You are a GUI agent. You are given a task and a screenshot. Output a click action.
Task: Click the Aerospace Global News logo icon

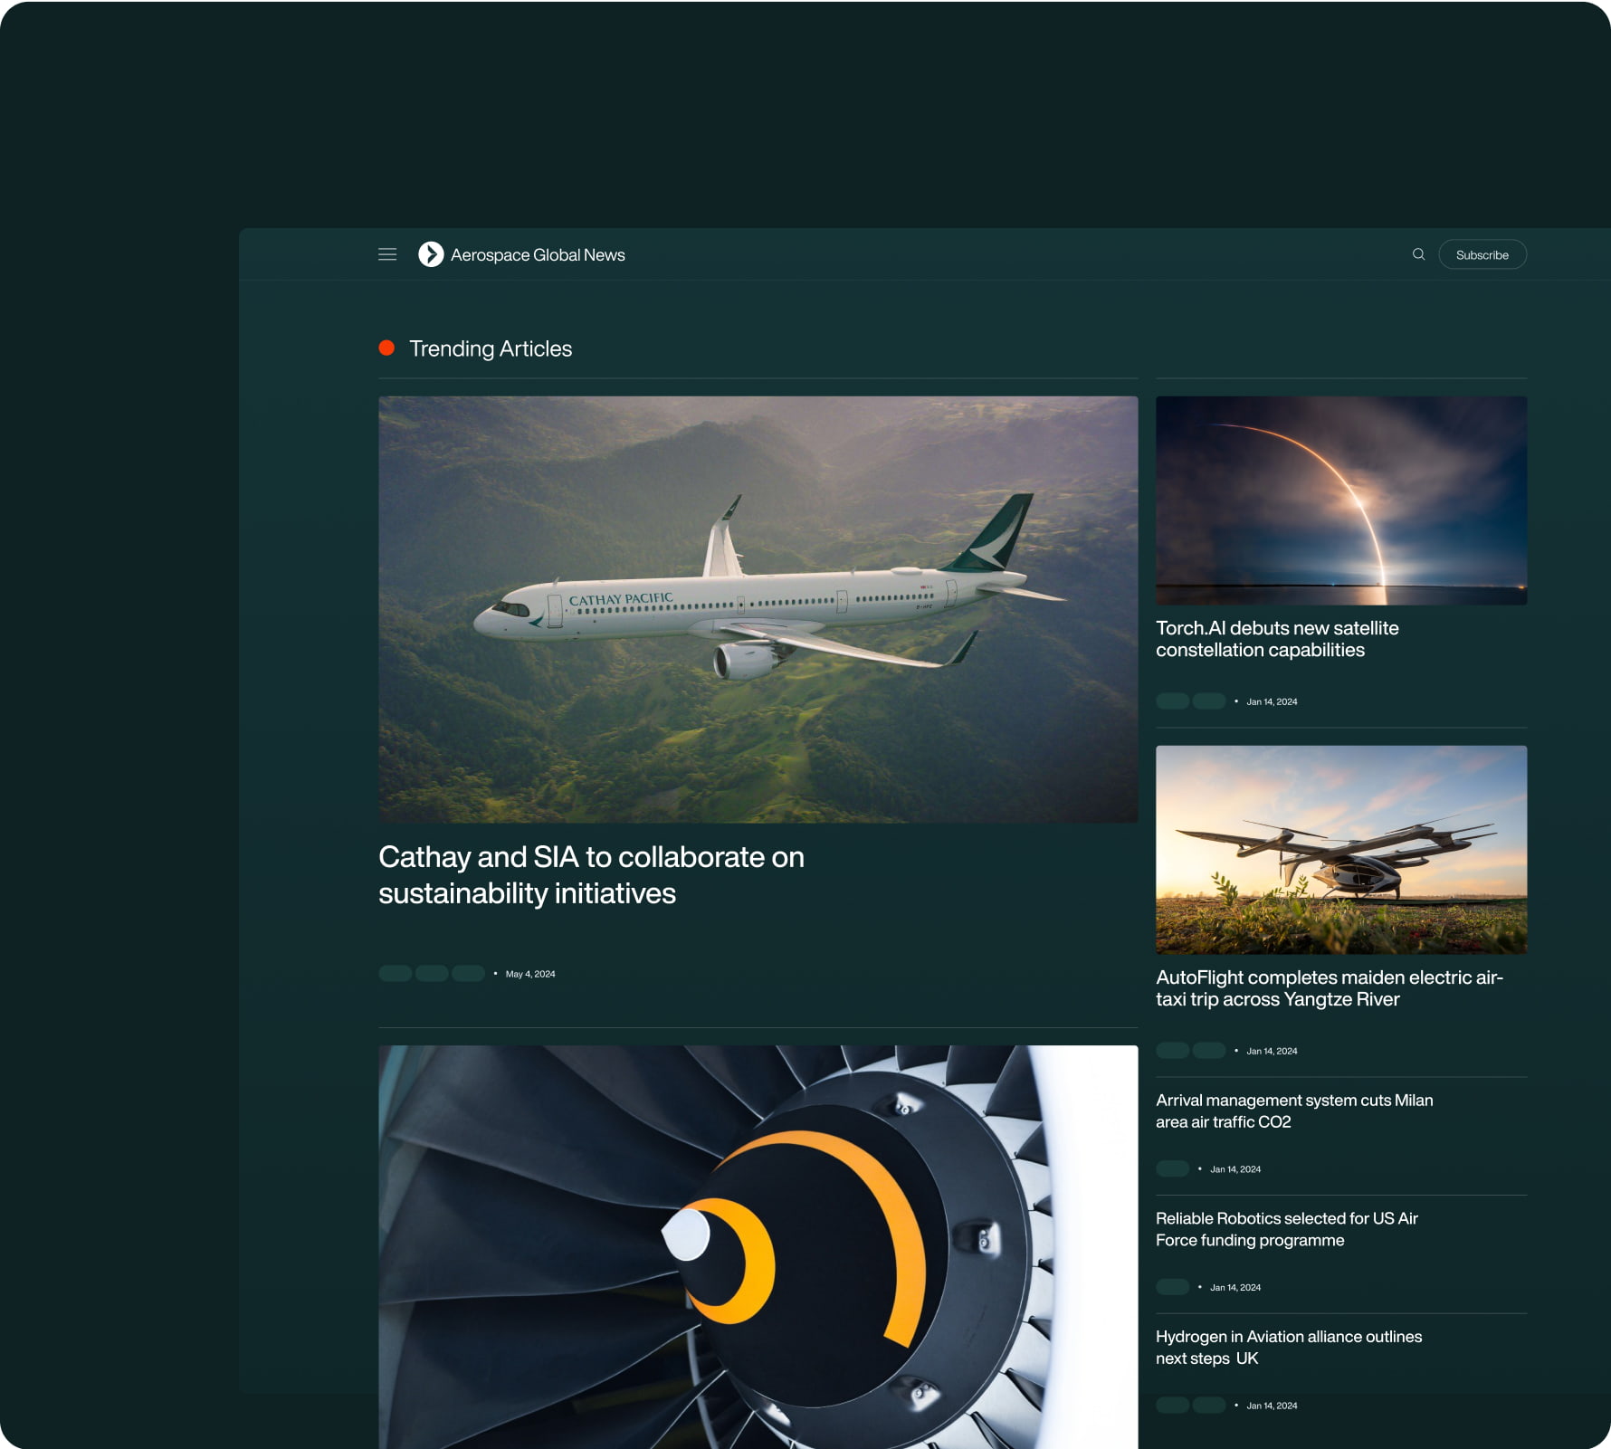point(431,254)
